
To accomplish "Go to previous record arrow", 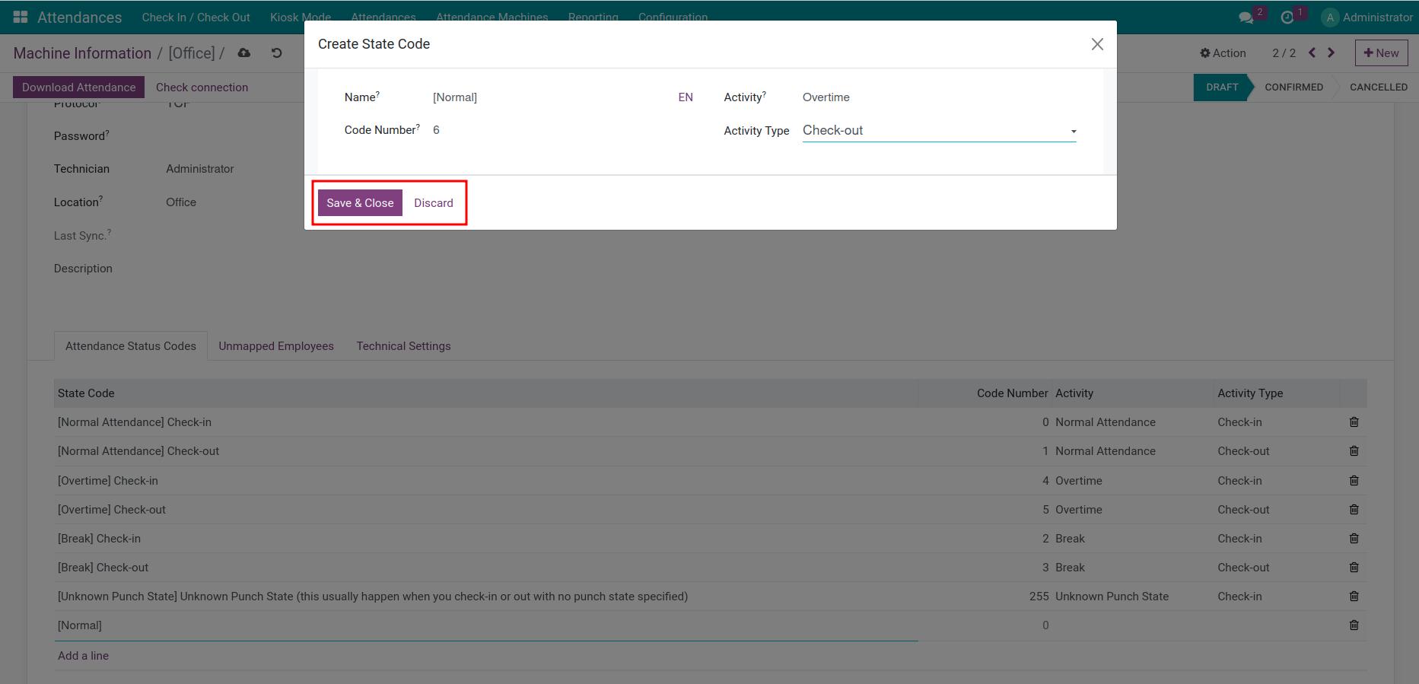I will [1312, 53].
